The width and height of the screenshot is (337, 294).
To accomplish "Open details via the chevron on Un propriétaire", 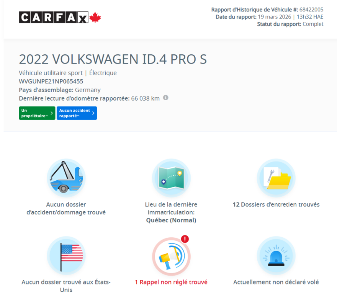I will point(52,113).
